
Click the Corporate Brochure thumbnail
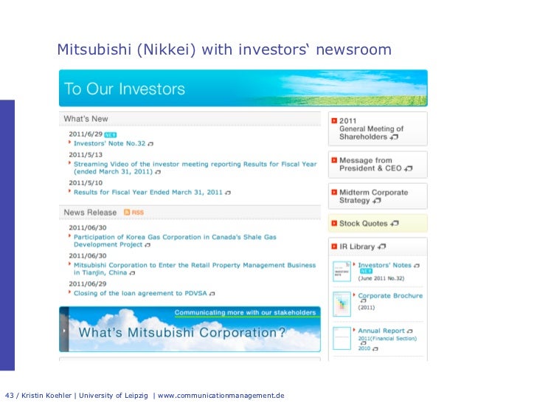(342, 304)
